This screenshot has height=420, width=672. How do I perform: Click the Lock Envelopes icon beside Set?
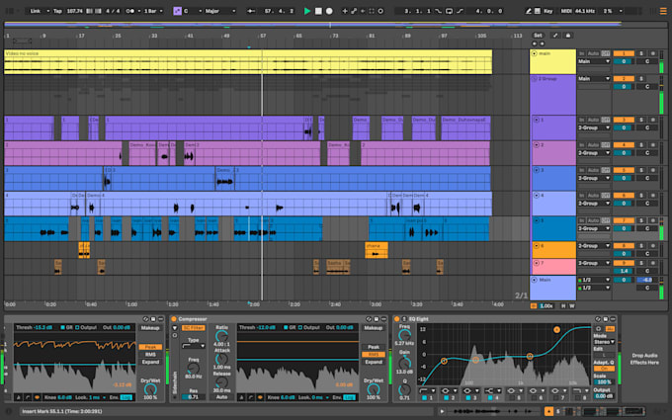(568, 36)
